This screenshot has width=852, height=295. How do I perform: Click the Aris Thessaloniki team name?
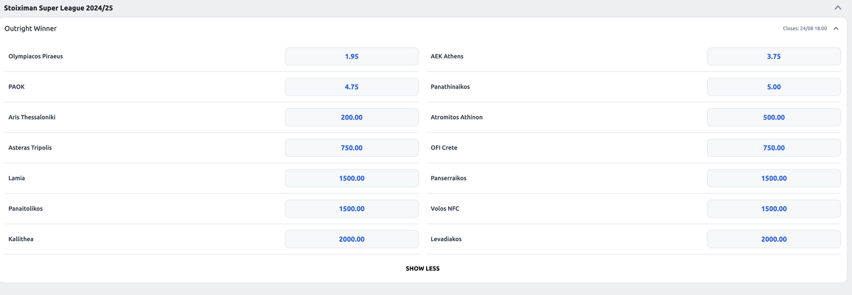pos(32,118)
